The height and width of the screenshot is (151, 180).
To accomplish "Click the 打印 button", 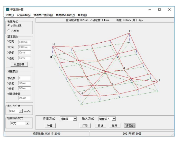I will [x=85, y=126].
